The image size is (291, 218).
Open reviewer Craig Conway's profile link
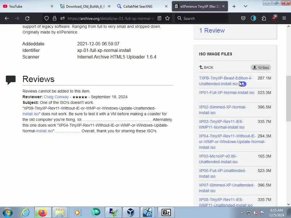[56, 97]
